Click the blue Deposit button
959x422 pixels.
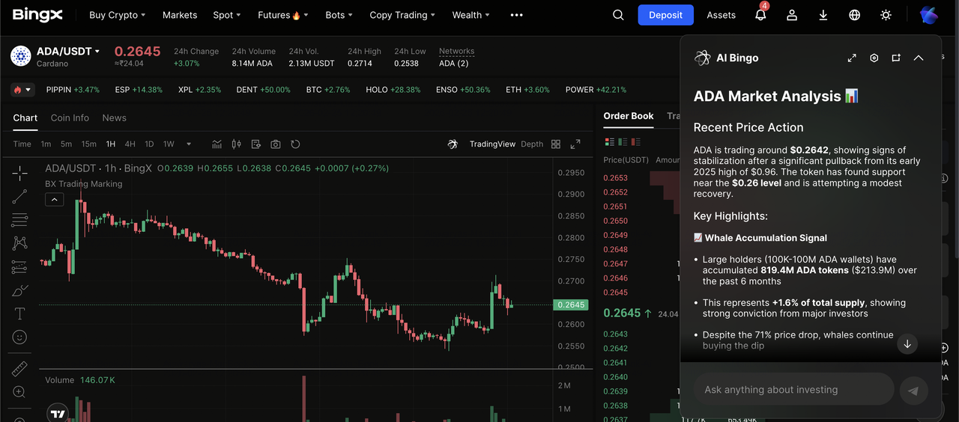(x=665, y=15)
